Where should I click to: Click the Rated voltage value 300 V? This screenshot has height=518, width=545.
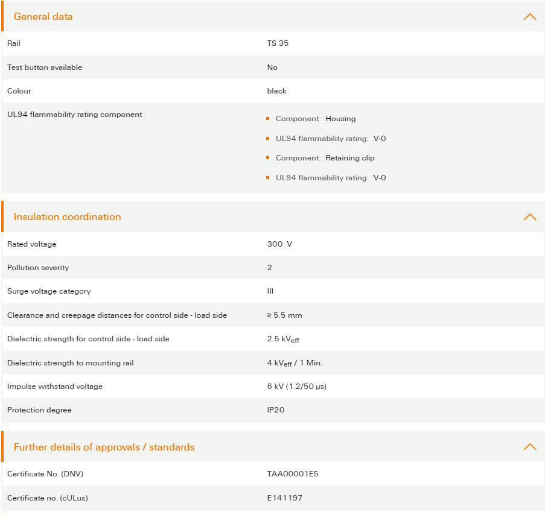tap(279, 244)
